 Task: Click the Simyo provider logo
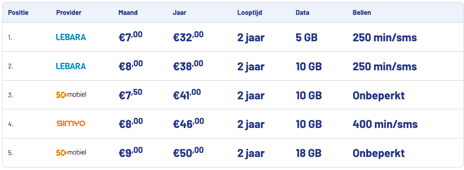(71, 124)
